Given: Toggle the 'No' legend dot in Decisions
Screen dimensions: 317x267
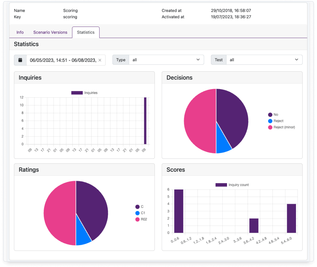Looking at the screenshot, I should (x=270, y=115).
